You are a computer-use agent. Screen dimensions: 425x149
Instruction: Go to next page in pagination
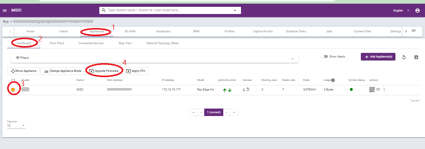(227, 112)
